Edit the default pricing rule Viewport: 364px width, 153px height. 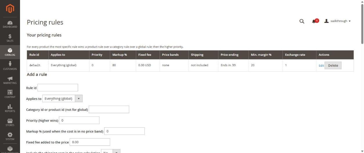pos(321,66)
